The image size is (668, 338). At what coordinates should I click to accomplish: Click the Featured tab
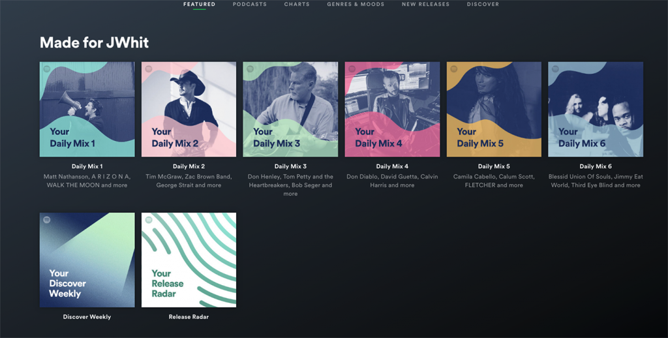coord(199,5)
